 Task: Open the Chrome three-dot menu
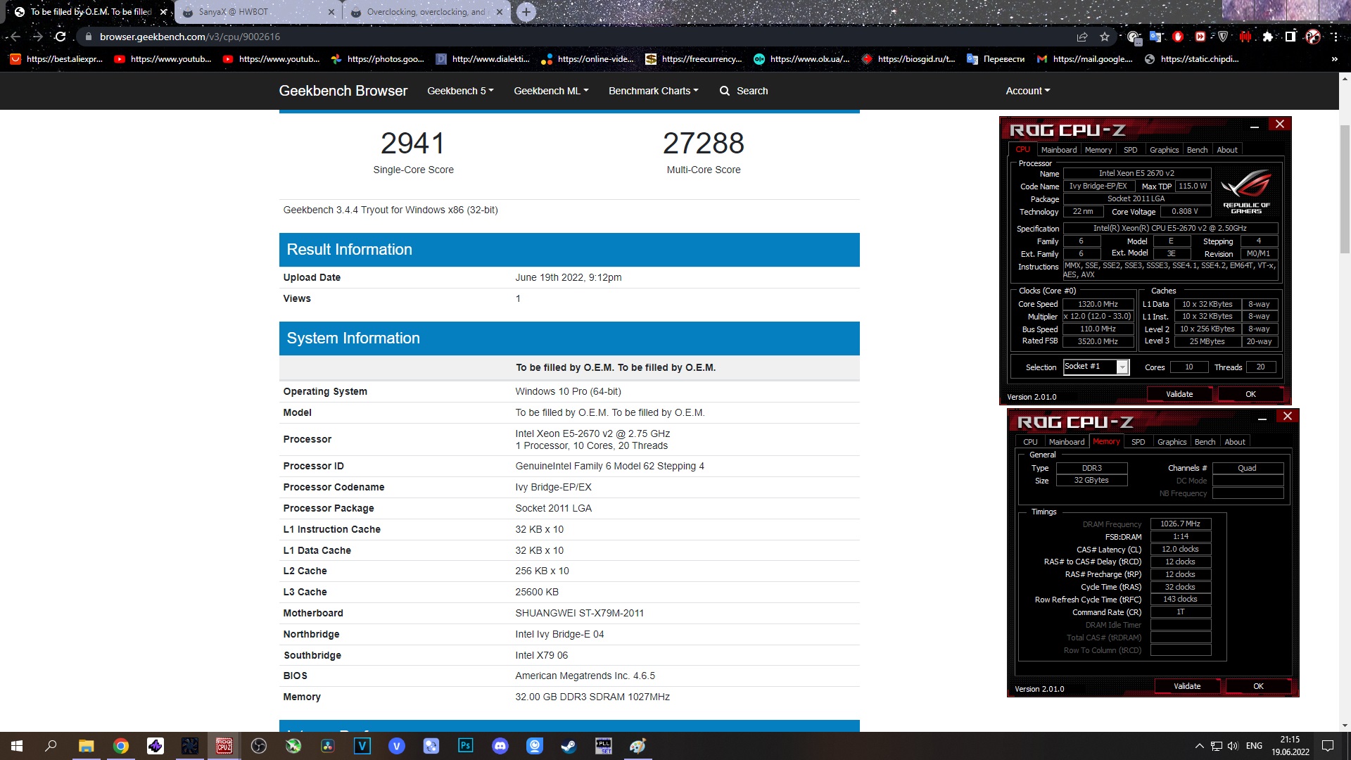1336,37
